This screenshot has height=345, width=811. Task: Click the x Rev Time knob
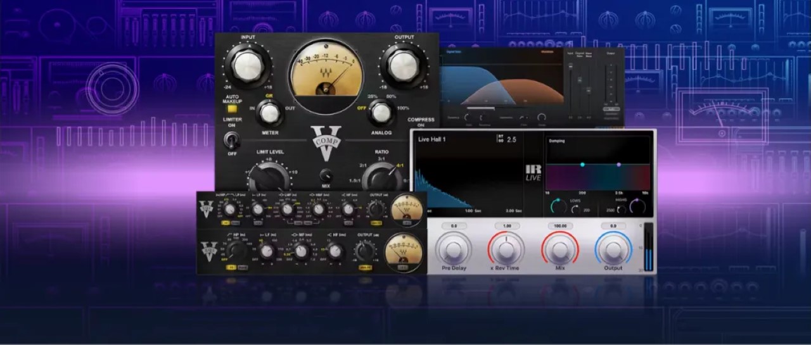coord(506,249)
